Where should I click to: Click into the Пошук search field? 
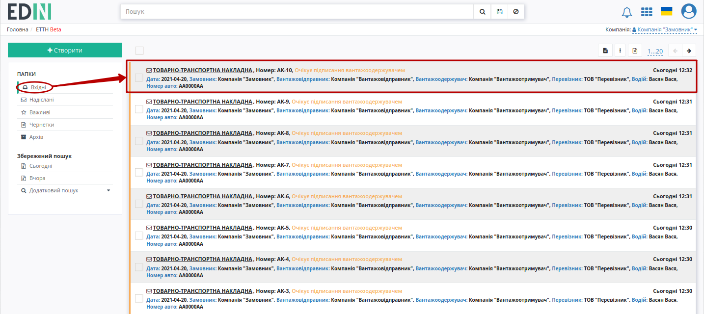[x=297, y=11]
